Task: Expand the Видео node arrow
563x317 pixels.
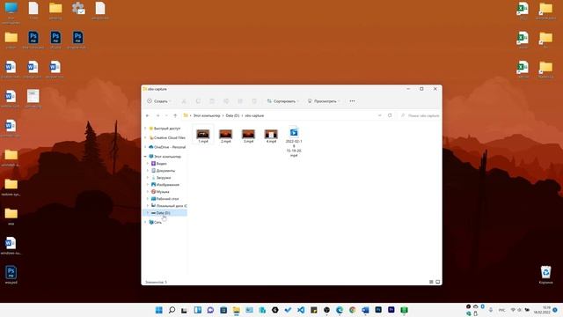Action: point(148,164)
